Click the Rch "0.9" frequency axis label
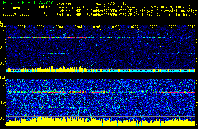 (2, 102)
